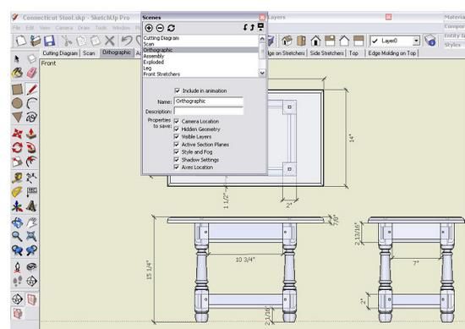Image resolution: width=465 pixels, height=329 pixels.
Task: Toggle Axes Location checkbox
Action: point(177,167)
